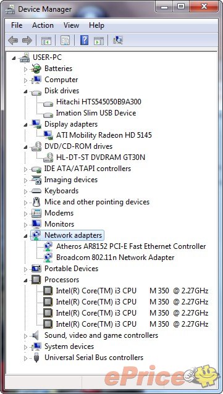The width and height of the screenshot is (223, 394).
Task: Open the Action menu
Action: coord(43,25)
